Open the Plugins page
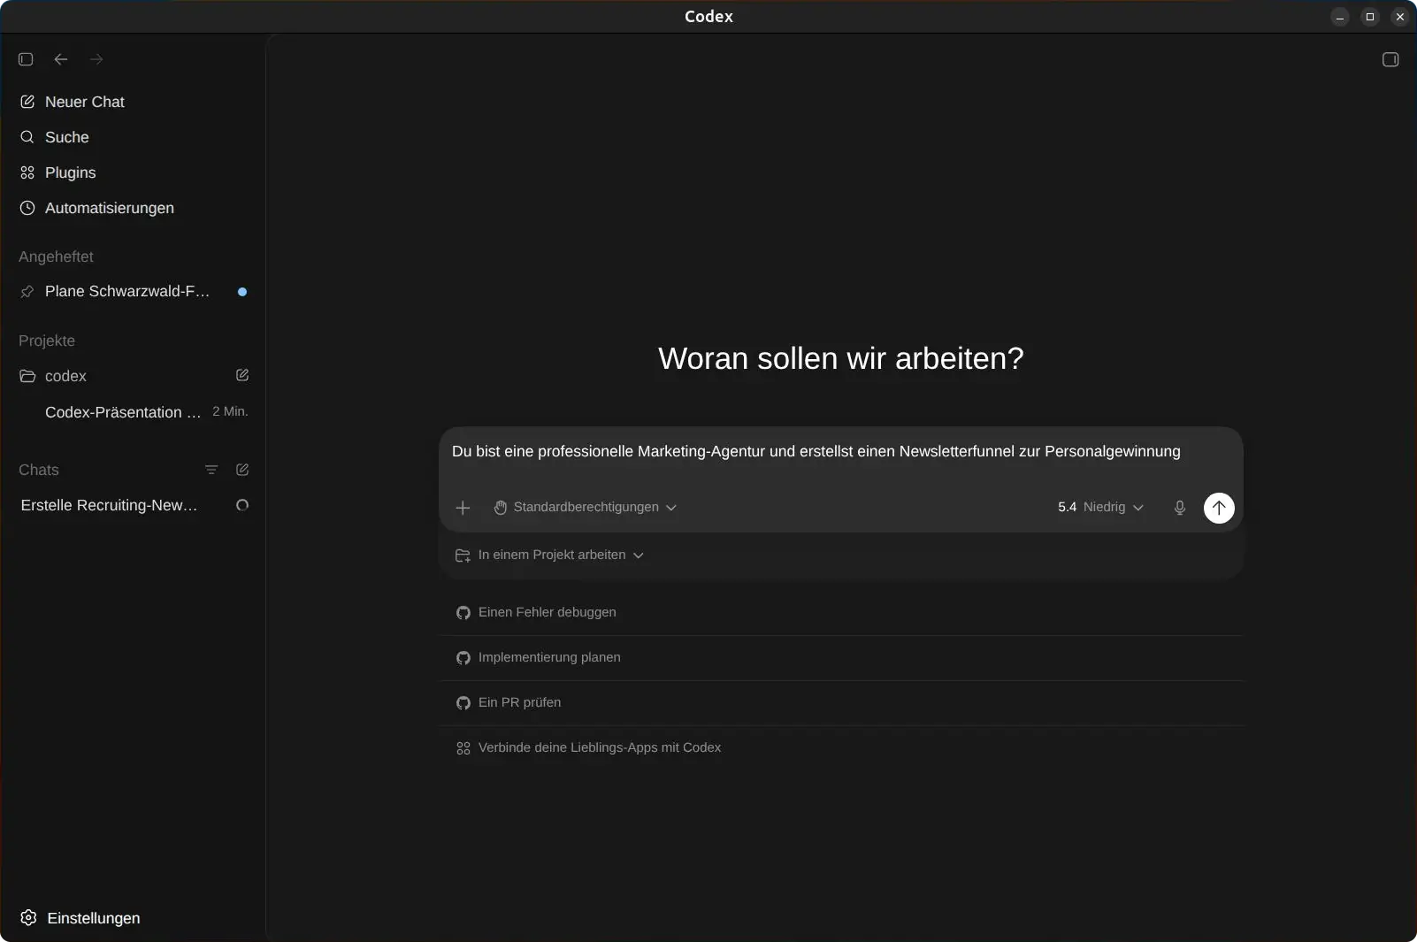Image resolution: width=1417 pixels, height=942 pixels. 133,172
